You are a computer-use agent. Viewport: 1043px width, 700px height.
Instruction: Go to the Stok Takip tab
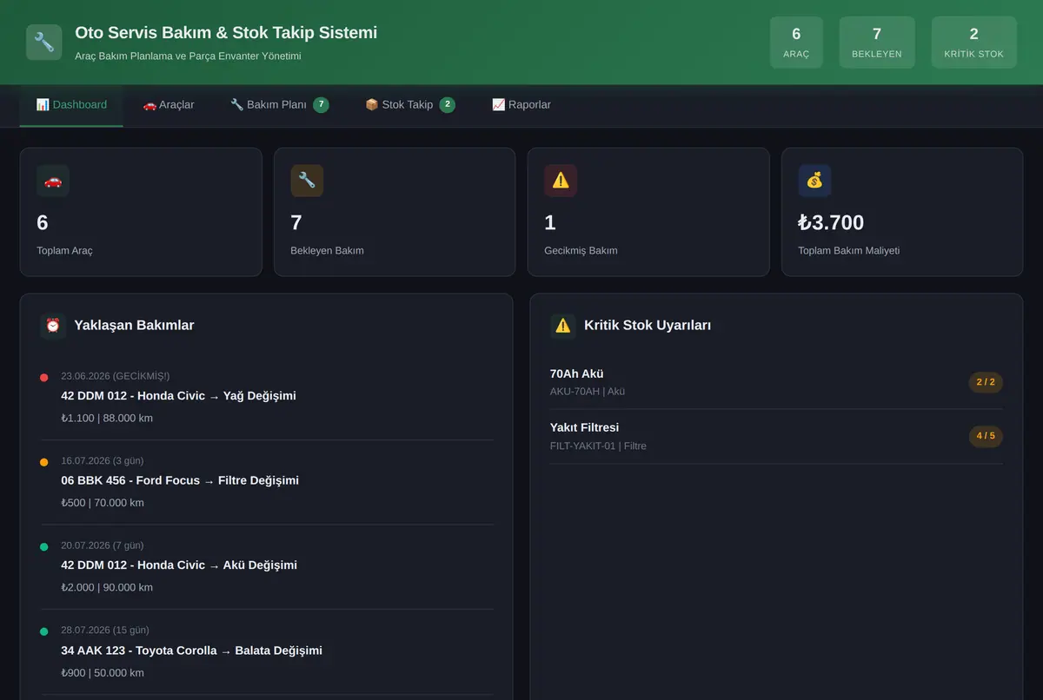[410, 105]
